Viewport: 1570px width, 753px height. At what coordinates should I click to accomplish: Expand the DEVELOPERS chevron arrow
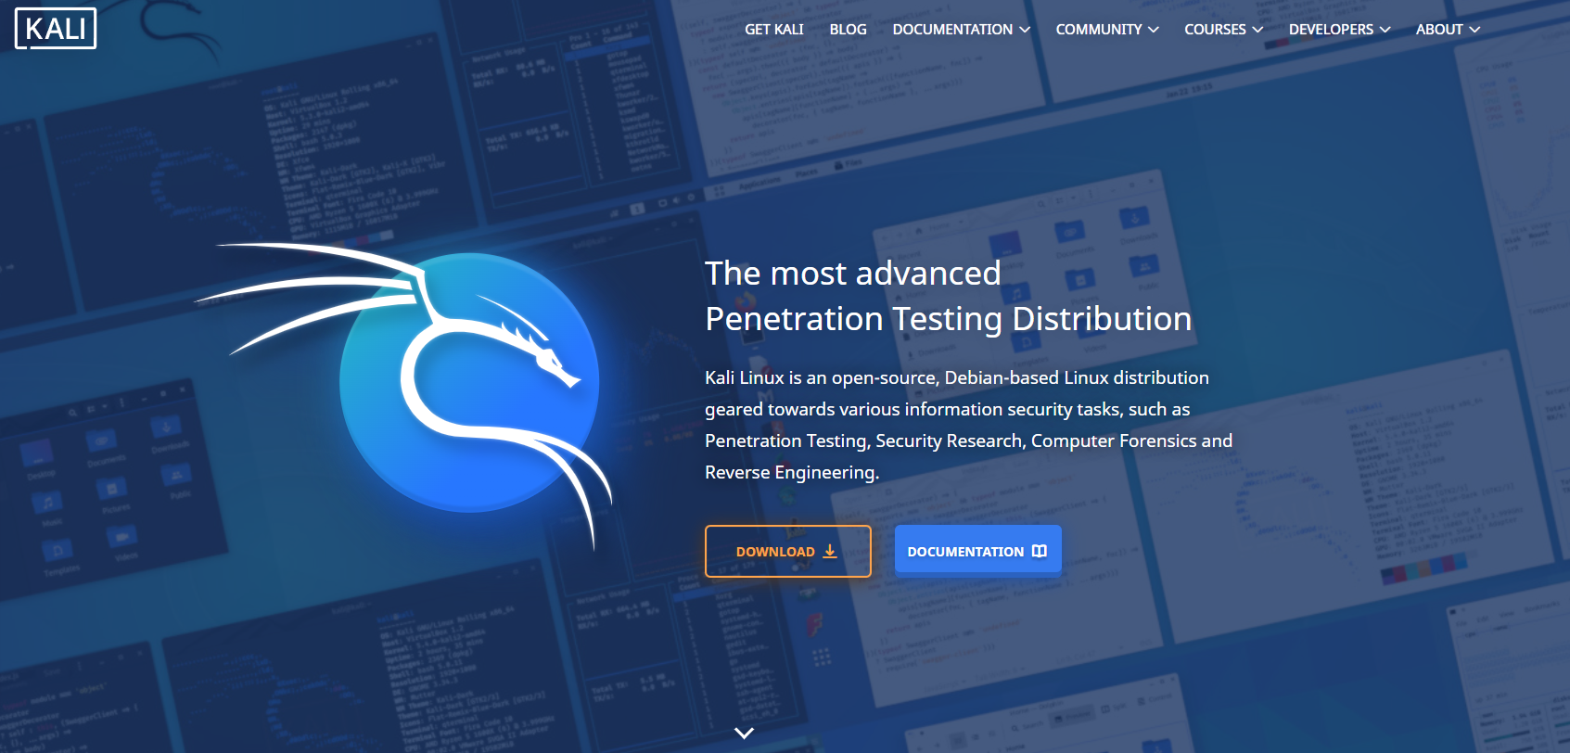(x=1385, y=30)
